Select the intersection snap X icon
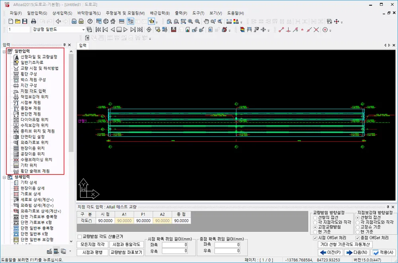The height and width of the screenshot is (263, 398). (316, 30)
